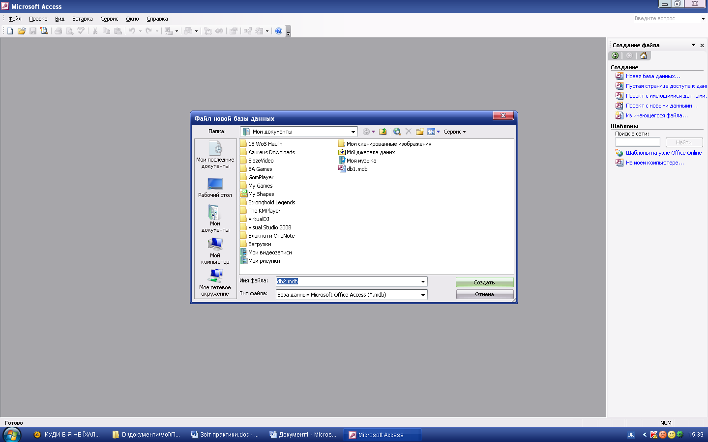Viewport: 708px width, 442px height.
Task: Select Desktop place (Рабочий стол)
Action: click(215, 188)
